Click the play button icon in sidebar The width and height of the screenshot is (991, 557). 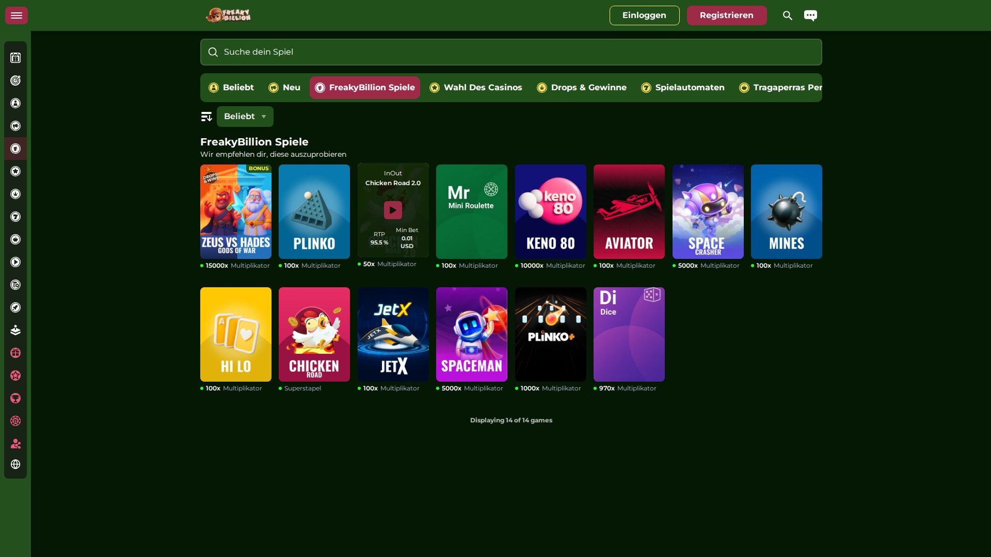coord(15,262)
